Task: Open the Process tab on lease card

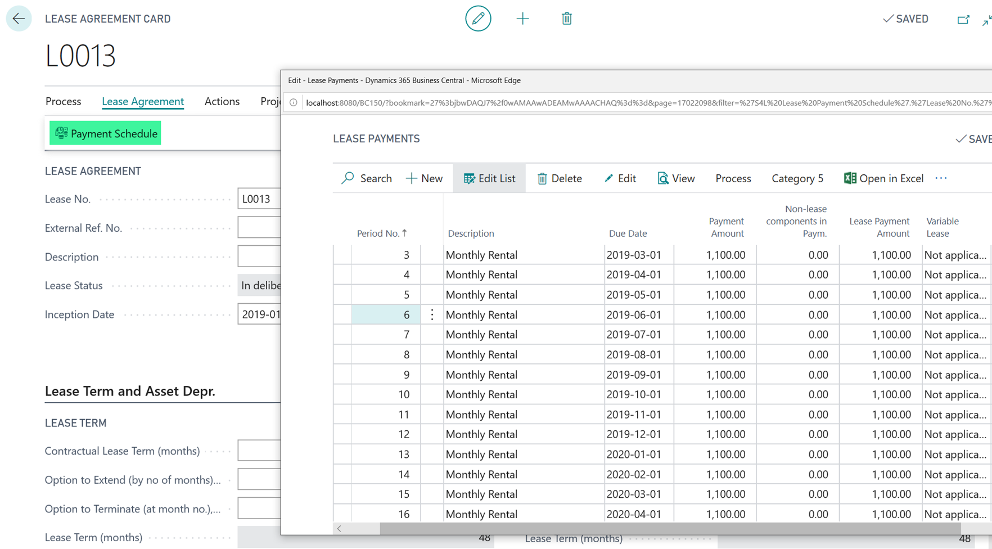Action: [63, 101]
